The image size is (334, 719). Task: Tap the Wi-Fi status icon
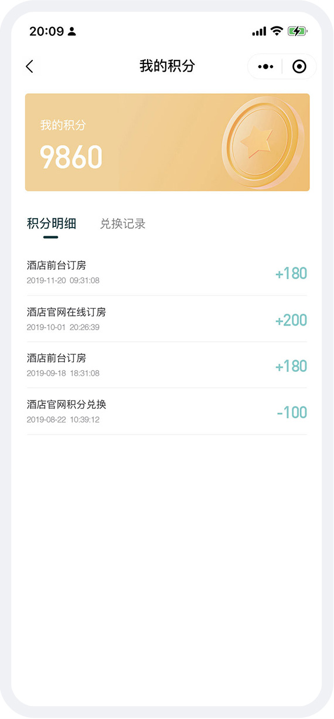pyautogui.click(x=276, y=31)
